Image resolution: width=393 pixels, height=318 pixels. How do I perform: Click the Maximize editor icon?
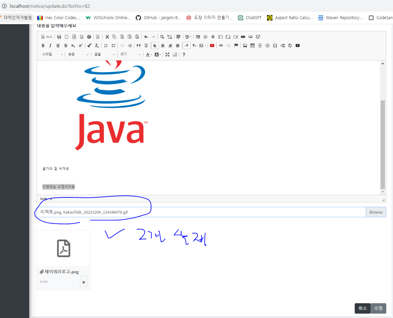coord(167,54)
